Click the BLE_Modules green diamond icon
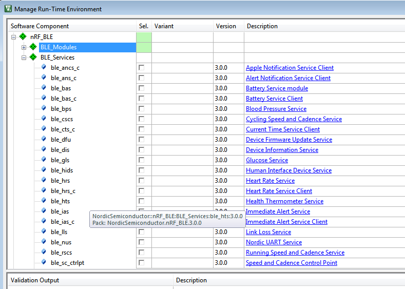The image size is (405, 289). click(33, 47)
